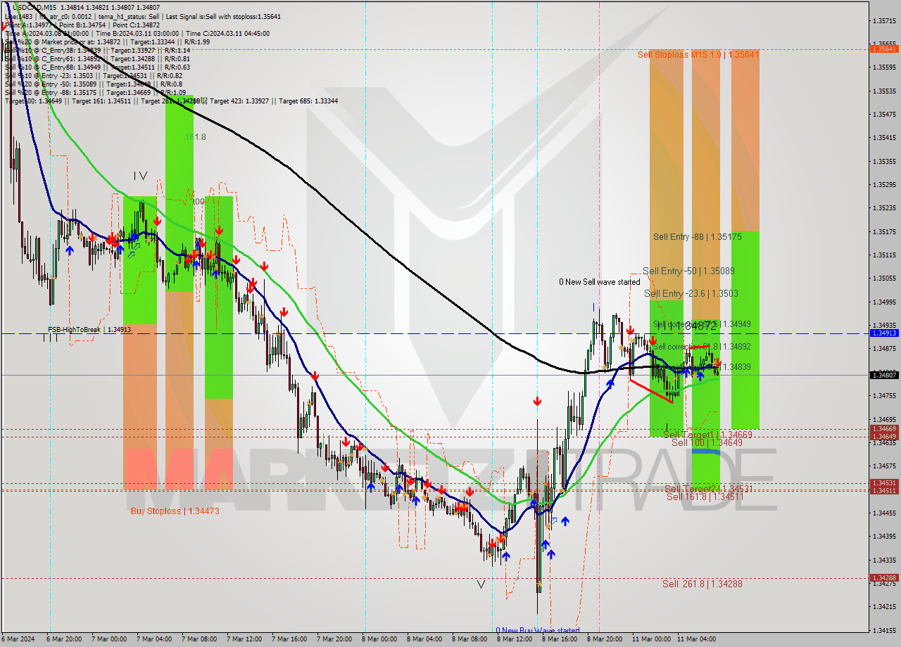
Task: Select the '0 New Sell wave started' annotation
Action: click(x=600, y=282)
